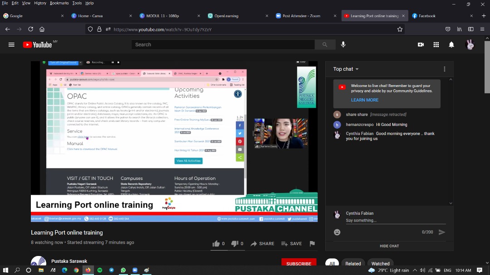Open the File menu
Viewport: 490px width, 275px height.
[x=5, y=3]
